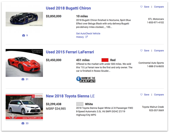Image resolution: width=169 pixels, height=133 pixels.
Task: Click the $3,450,000 price
Action: pos(54,60)
